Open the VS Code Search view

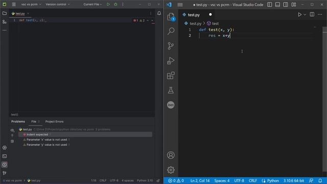coord(171,31)
